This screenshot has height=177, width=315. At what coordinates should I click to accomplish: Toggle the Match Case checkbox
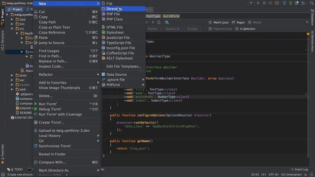[210, 22]
